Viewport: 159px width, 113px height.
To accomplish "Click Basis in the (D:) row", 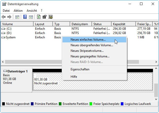I will tap(58, 33).
